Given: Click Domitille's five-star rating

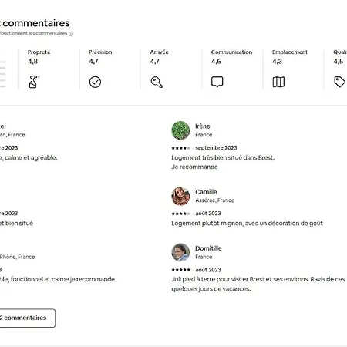Looking at the screenshot, I should coord(181,270).
